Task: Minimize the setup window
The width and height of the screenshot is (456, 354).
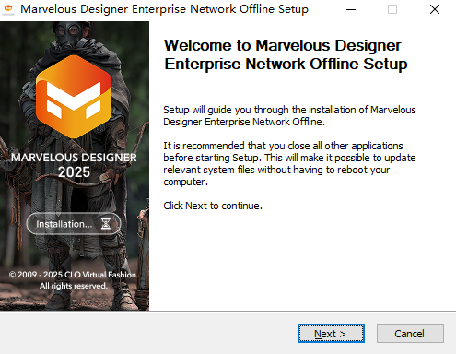Action: tap(351, 9)
